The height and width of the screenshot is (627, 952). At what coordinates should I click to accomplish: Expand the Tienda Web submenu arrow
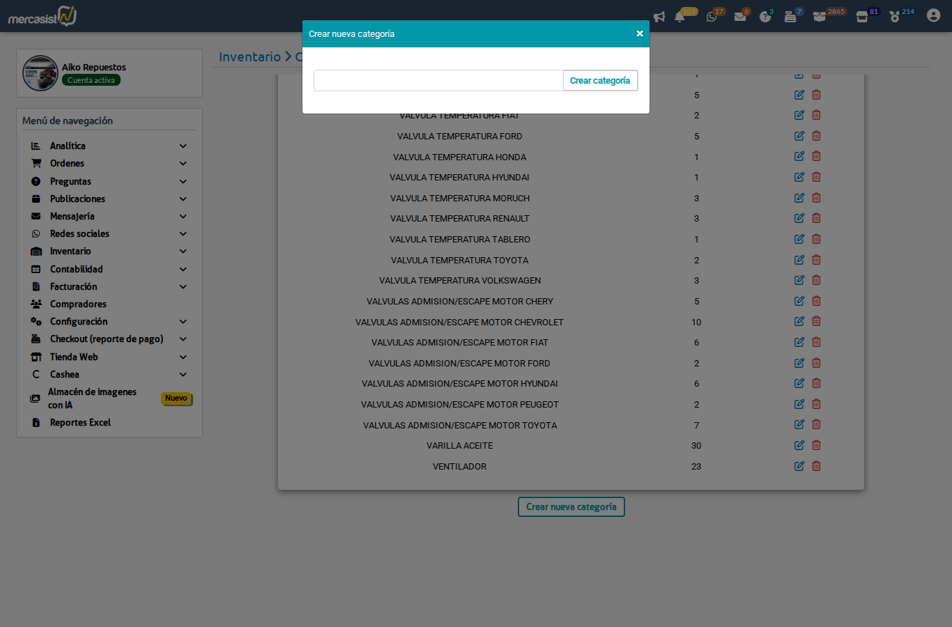point(183,357)
